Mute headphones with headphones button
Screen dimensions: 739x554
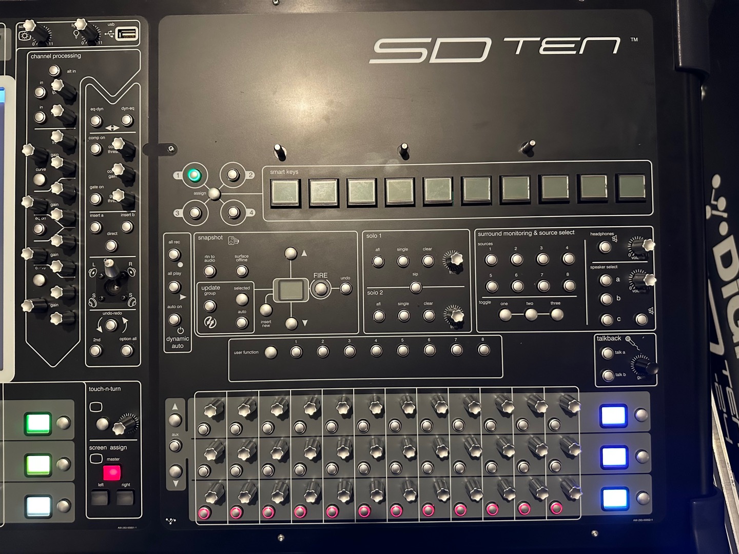point(605,247)
